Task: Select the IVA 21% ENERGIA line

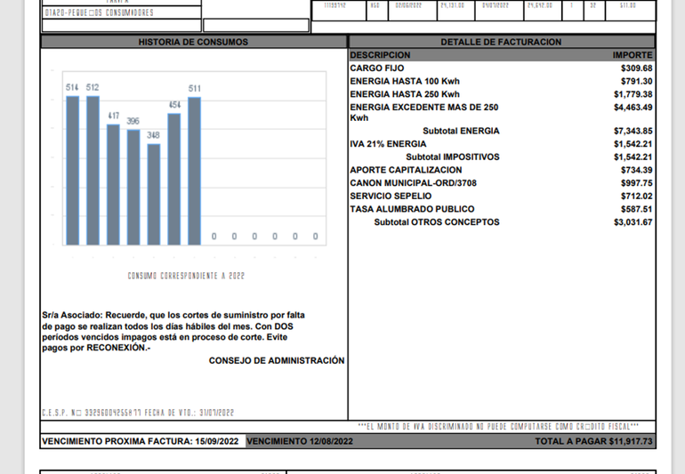Action: point(387,143)
